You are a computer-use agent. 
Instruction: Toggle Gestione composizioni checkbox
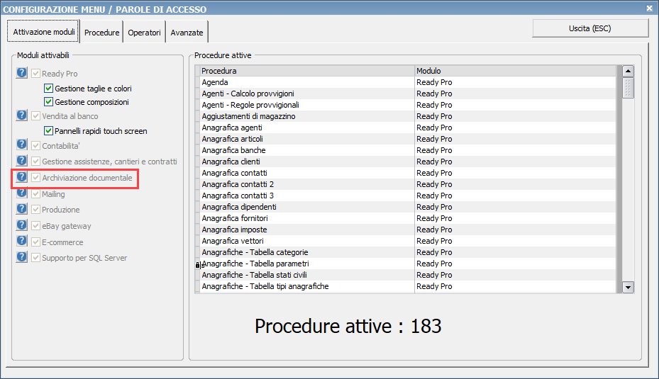point(48,101)
